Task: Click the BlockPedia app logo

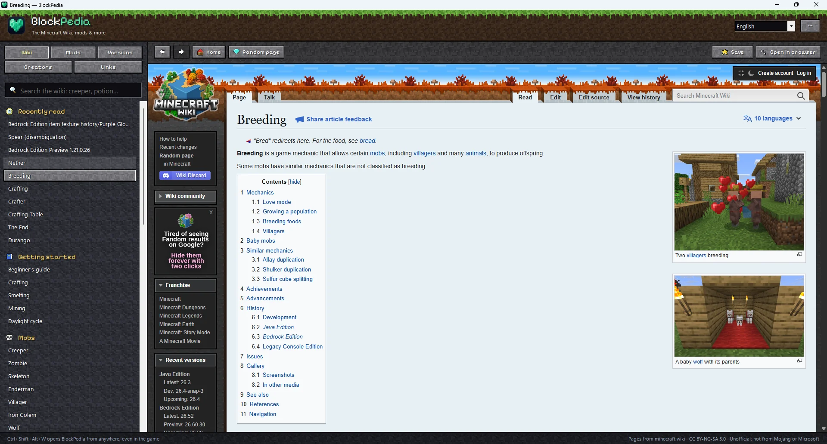Action: click(16, 26)
